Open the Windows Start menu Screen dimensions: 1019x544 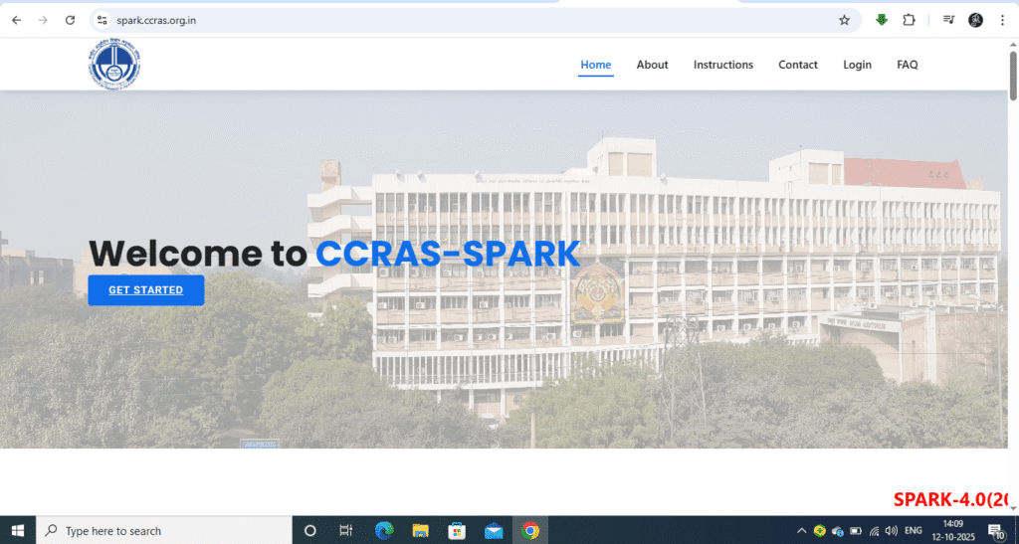pyautogui.click(x=18, y=530)
